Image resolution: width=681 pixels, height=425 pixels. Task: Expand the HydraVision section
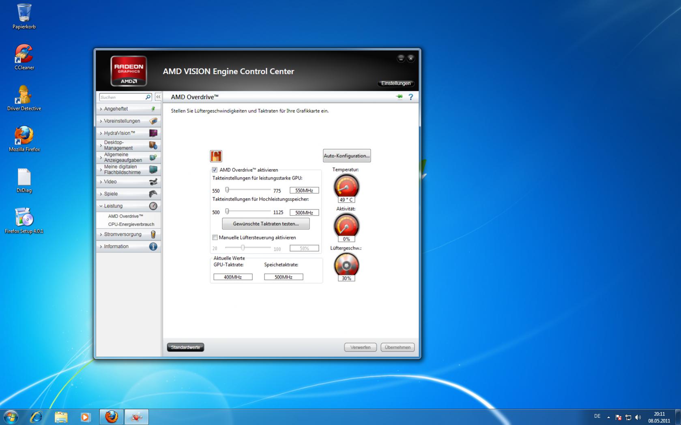click(x=128, y=133)
